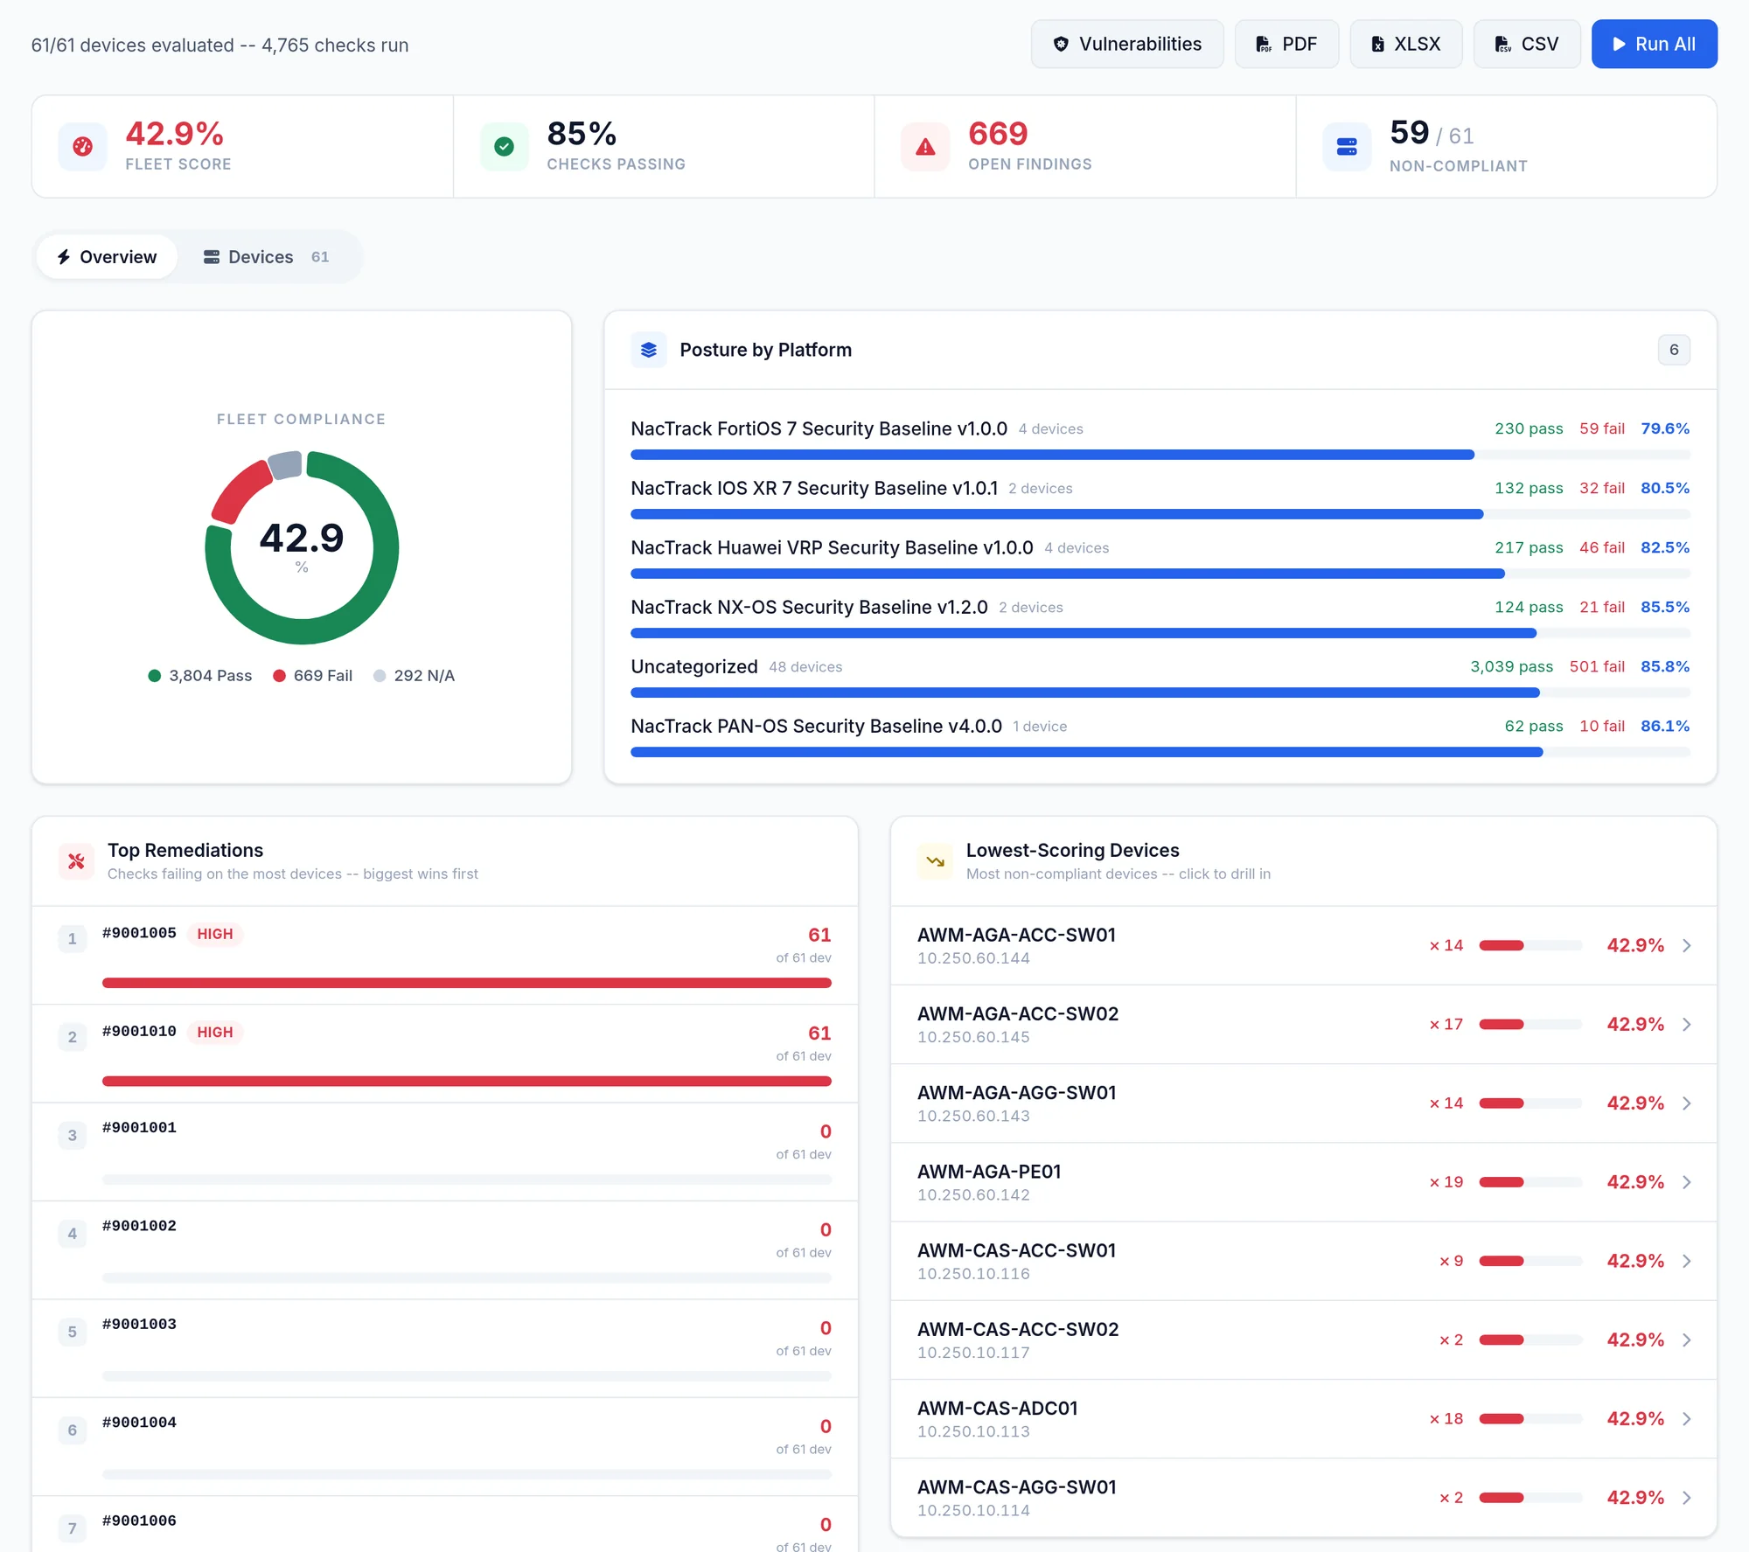Run All compliance checks
The width and height of the screenshot is (1749, 1552).
pos(1655,44)
